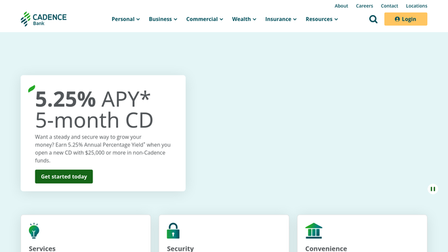Viewport: 448px width, 252px height.
Task: Select the Security card heading
Action: [x=180, y=248]
